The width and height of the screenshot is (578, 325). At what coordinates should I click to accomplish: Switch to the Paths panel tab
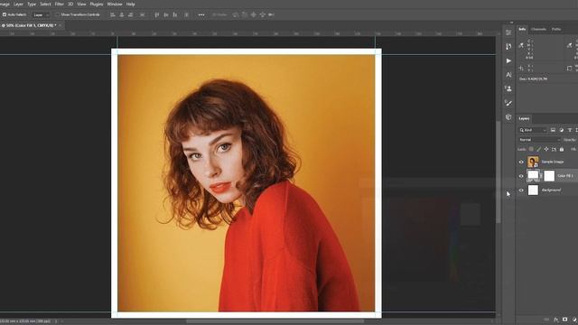[556, 29]
